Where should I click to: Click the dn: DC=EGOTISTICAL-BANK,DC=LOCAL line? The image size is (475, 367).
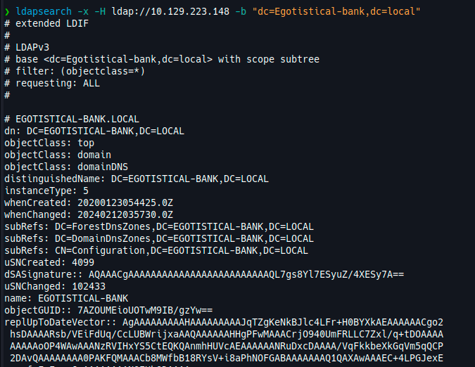(x=94, y=131)
